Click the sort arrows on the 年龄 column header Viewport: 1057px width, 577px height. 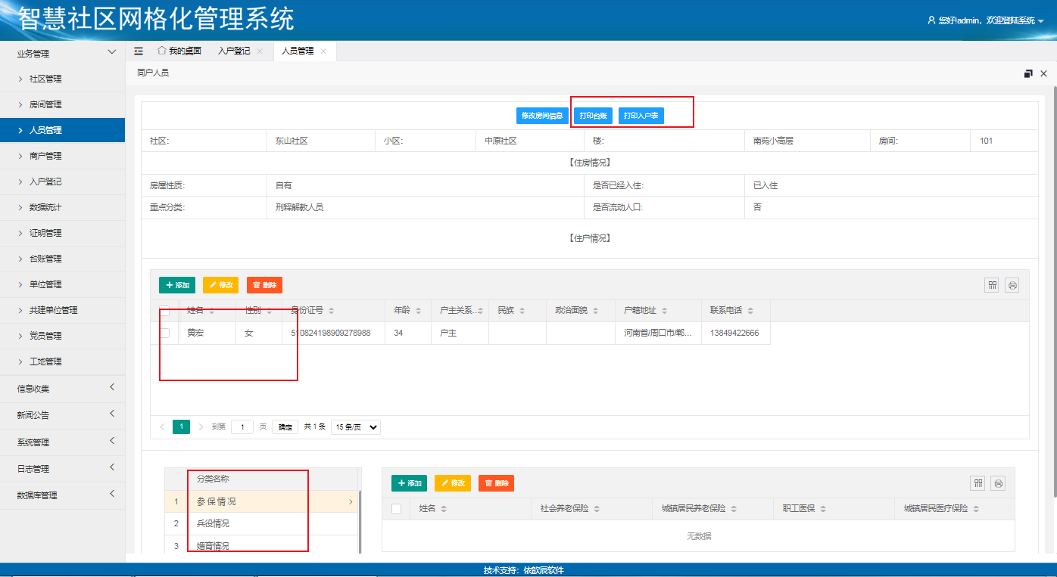(x=417, y=311)
